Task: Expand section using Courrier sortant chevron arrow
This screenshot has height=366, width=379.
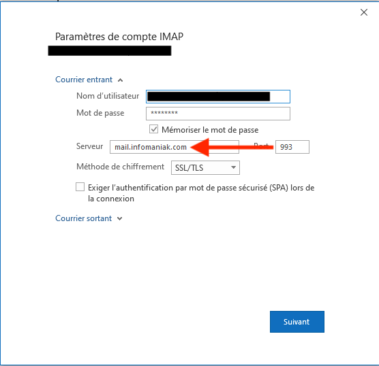Action: pyautogui.click(x=120, y=219)
